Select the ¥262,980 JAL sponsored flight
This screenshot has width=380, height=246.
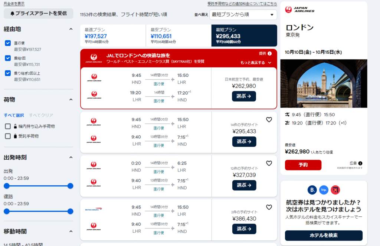tap(244, 96)
